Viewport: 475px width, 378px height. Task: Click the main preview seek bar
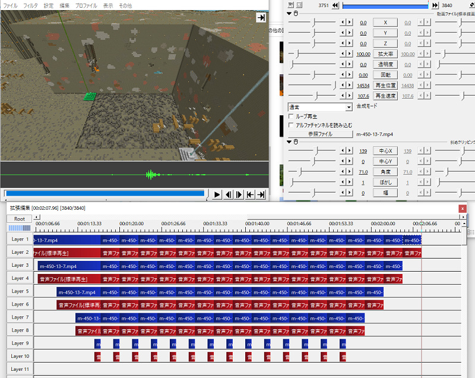point(105,193)
